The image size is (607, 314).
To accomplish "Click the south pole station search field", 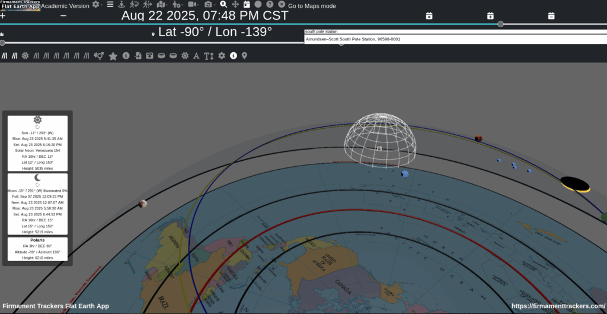I will point(451,31).
